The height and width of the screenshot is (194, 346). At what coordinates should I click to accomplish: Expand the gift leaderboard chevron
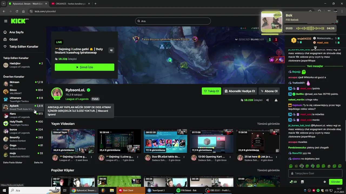coord(315,47)
